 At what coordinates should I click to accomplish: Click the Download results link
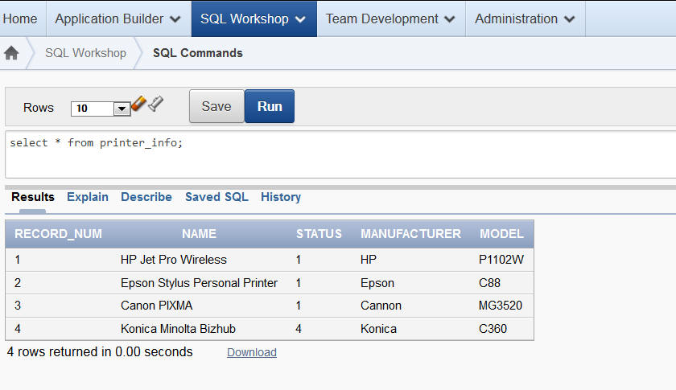252,352
